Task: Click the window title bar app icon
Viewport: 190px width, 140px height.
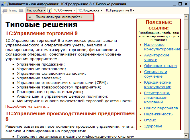Action: click(3, 4)
